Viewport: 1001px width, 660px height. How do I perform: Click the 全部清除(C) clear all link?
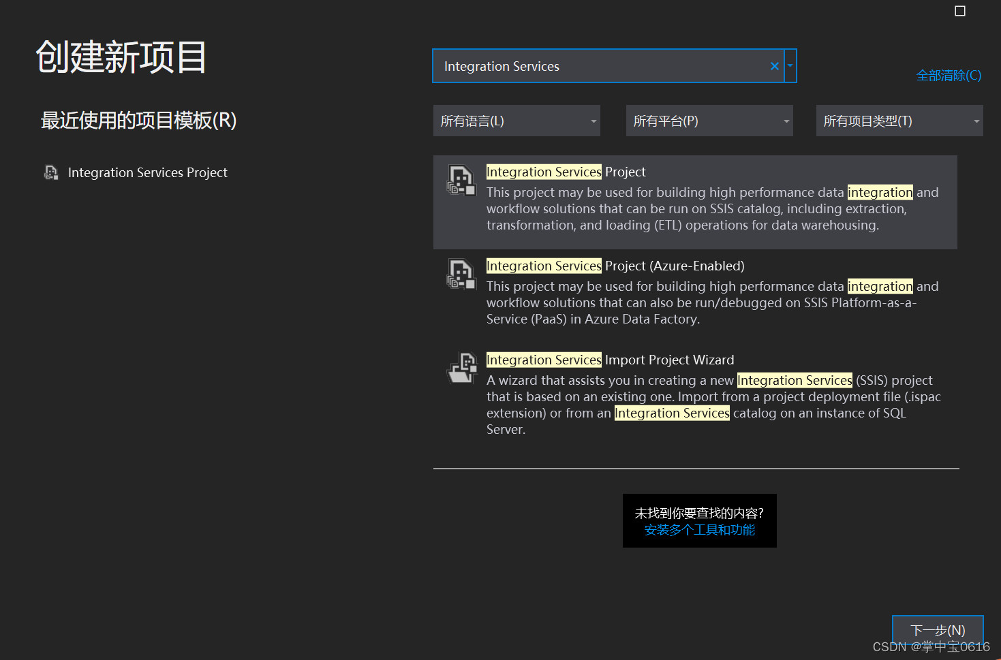pos(949,76)
